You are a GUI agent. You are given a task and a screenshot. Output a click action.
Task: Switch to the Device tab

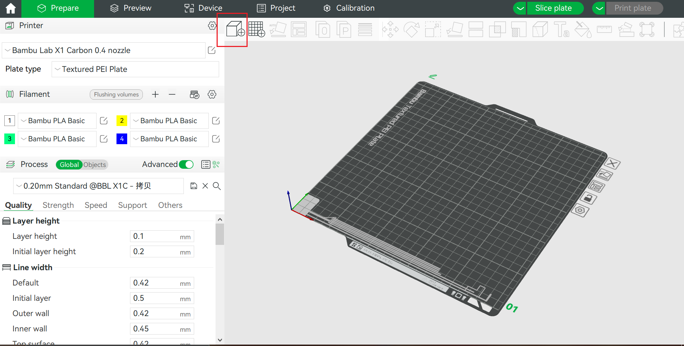coord(203,8)
